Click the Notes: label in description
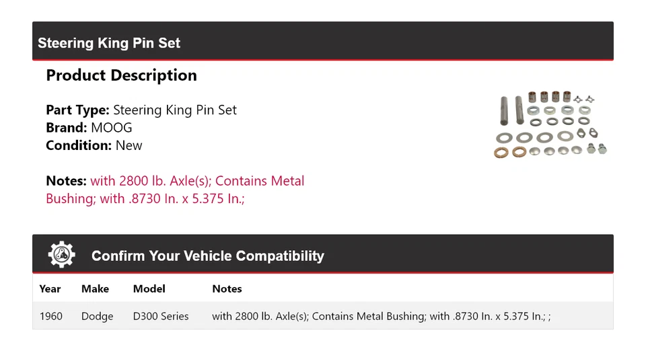Viewport: 646px width, 351px height. tap(66, 181)
